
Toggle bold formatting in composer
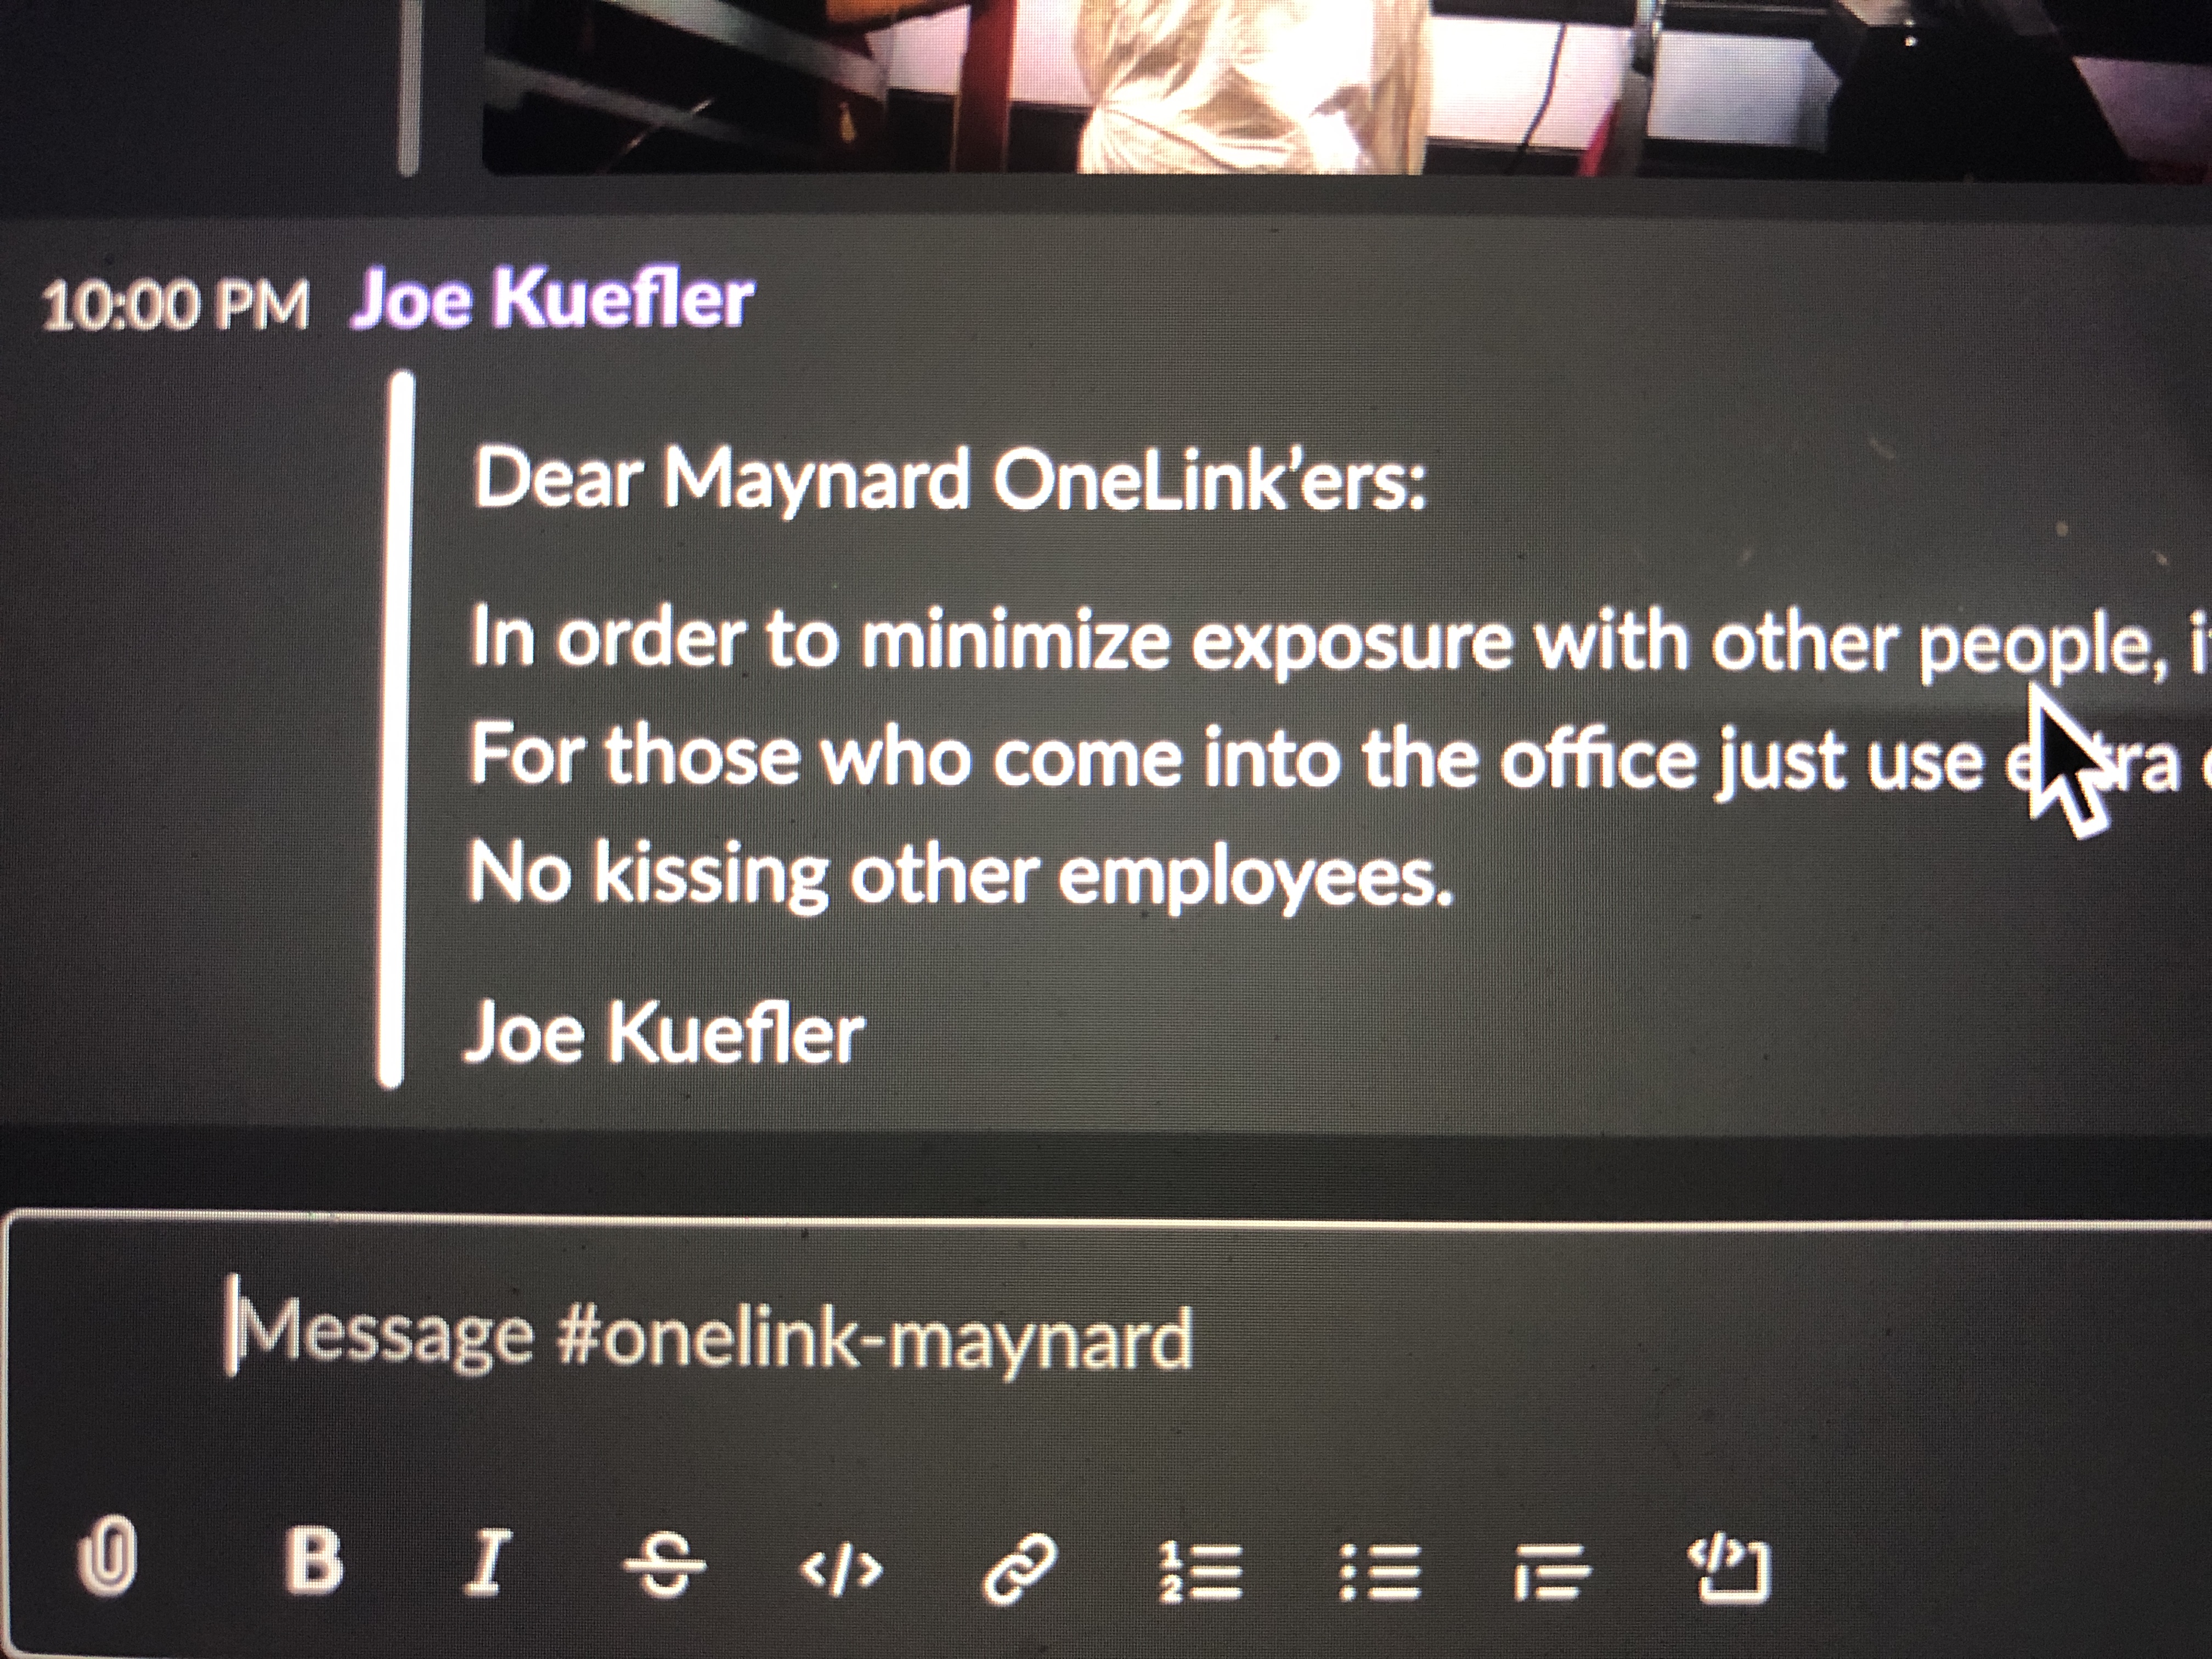point(314,1561)
